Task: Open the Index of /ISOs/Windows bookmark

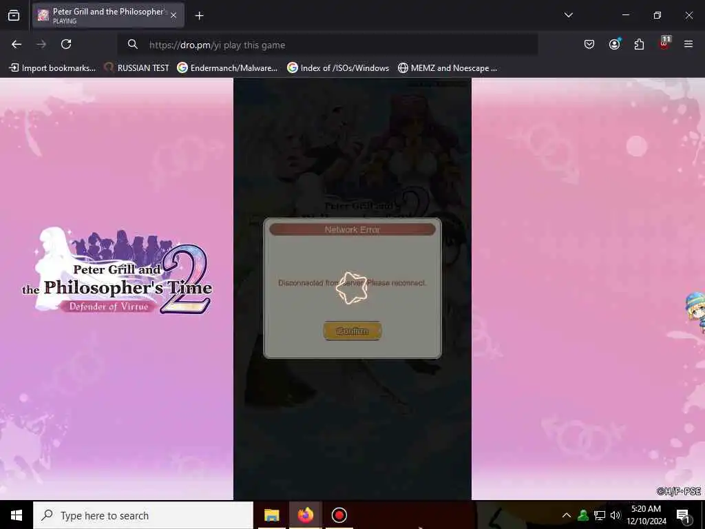Action: pyautogui.click(x=338, y=68)
